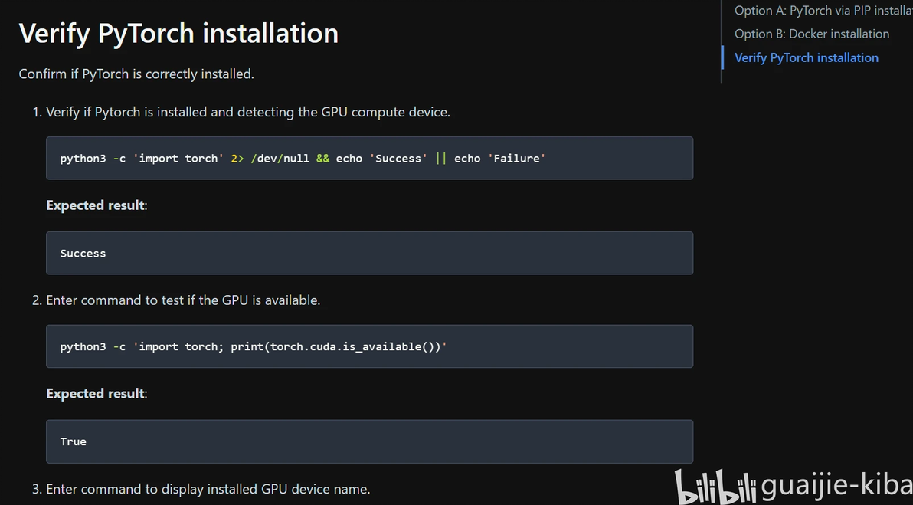Image resolution: width=913 pixels, height=505 pixels.
Task: Click the guaijie-kiba username watermark
Action: coord(836,486)
